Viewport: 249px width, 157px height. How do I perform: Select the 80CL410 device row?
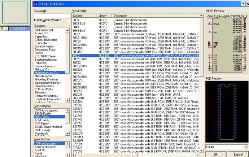click(x=136, y=98)
